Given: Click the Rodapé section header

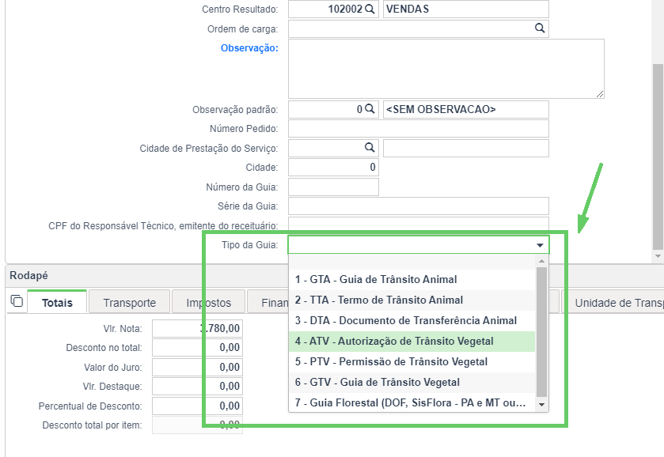Looking at the screenshot, I should coord(28,275).
